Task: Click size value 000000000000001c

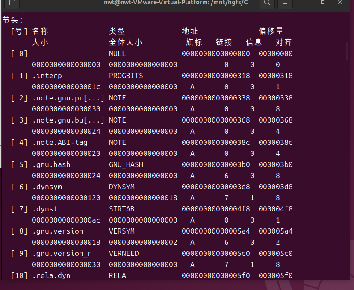Action: pos(66,87)
